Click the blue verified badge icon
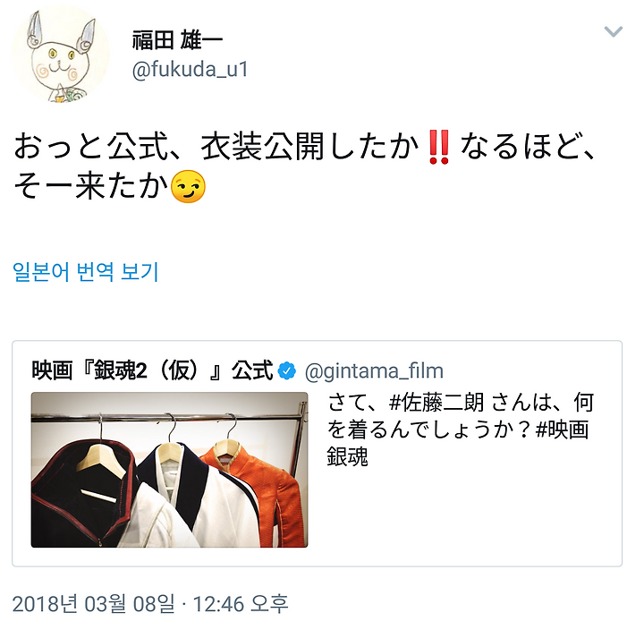Viewport: 644px width, 621px height. [x=287, y=370]
